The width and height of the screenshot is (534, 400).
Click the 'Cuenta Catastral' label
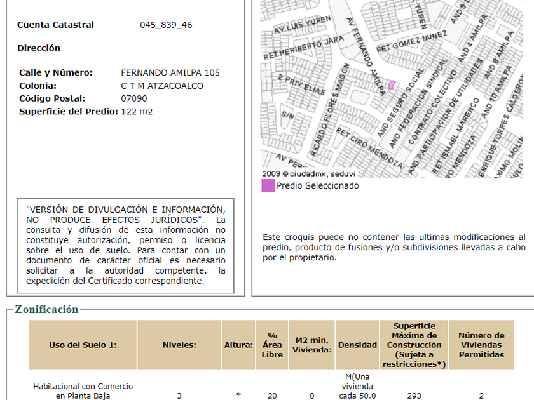click(55, 25)
